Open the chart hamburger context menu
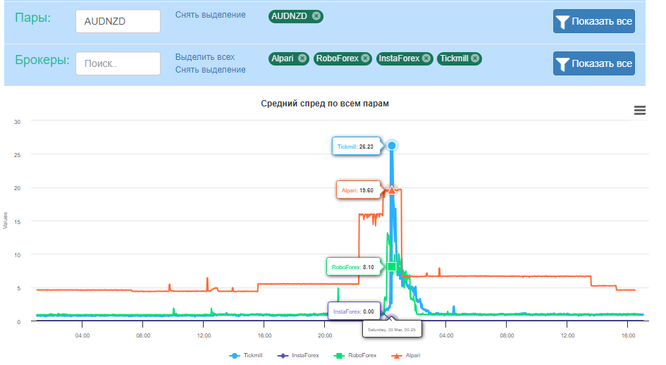The height and width of the screenshot is (365, 666). (x=640, y=111)
